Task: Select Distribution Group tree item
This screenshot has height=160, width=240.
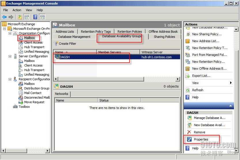Action: (37, 88)
